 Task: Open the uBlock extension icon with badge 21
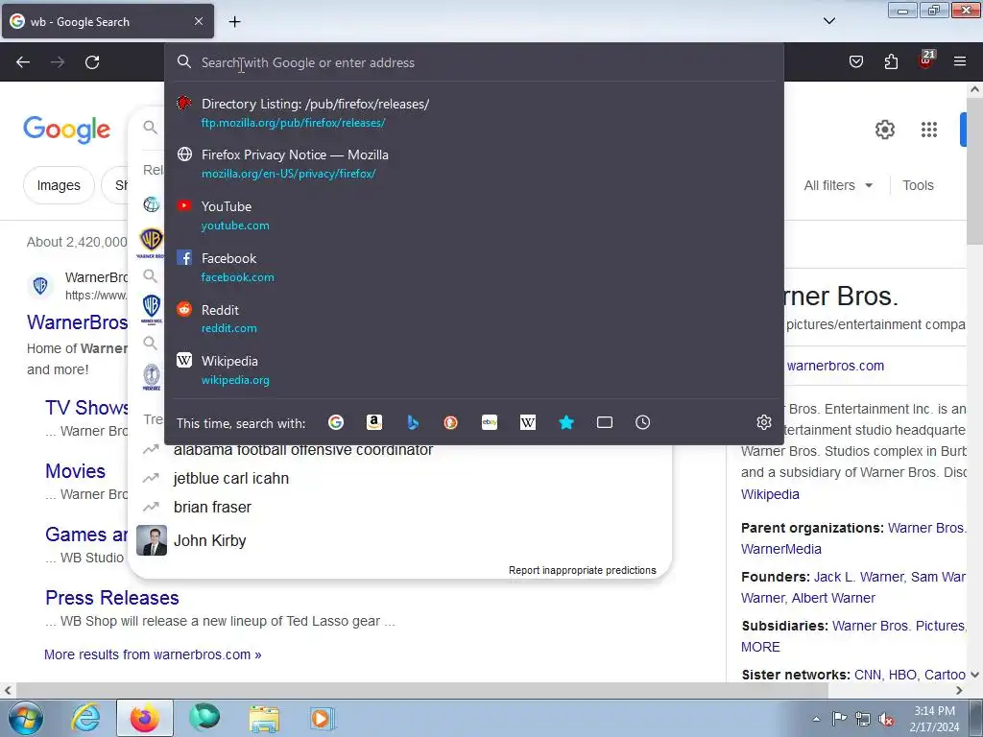tap(926, 60)
